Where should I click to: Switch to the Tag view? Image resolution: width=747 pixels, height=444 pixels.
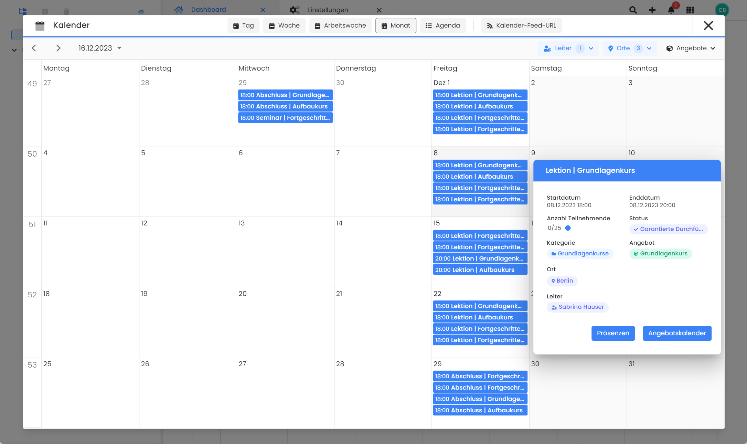pyautogui.click(x=243, y=25)
